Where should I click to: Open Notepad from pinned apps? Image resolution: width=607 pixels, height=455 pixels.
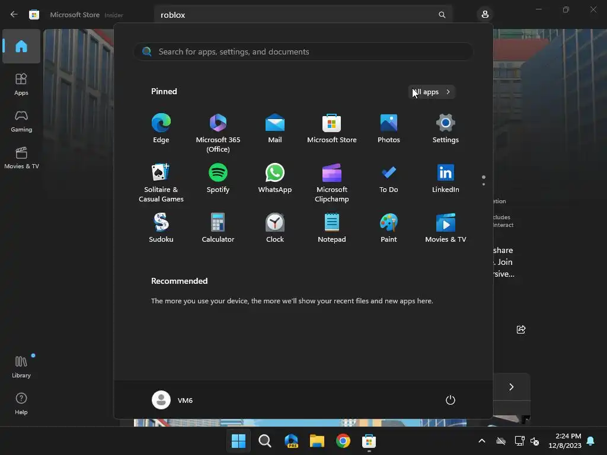(x=332, y=228)
